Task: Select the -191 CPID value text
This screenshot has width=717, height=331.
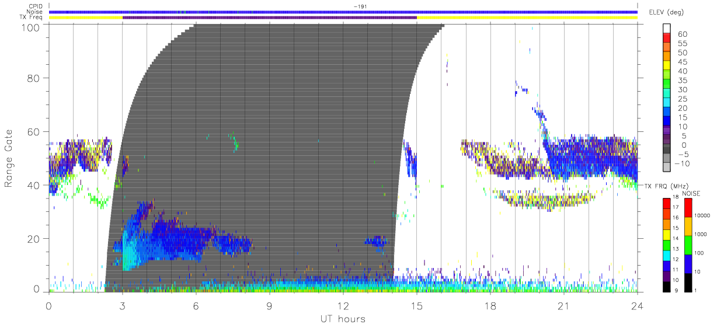Action: coord(360,6)
